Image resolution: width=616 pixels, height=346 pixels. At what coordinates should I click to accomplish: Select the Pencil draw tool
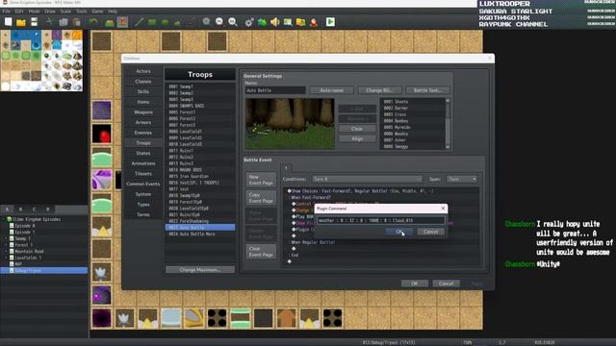[139, 22]
